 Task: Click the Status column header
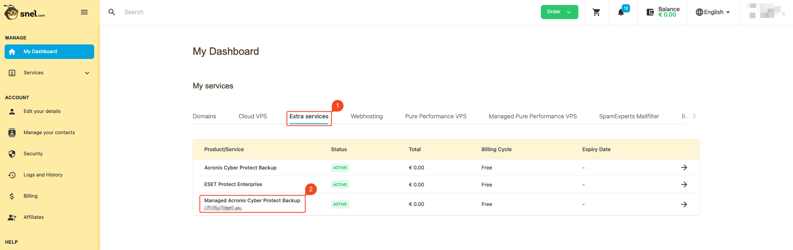[x=339, y=150]
